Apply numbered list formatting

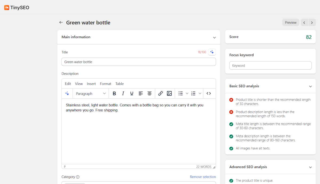pos(194,94)
